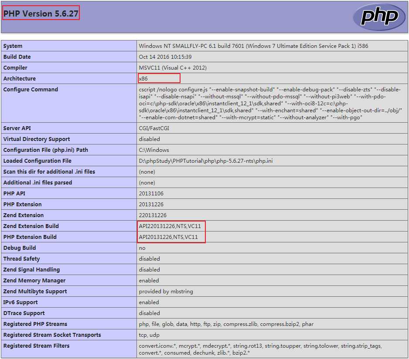409x359 pixels.
Task: Select the D:\phpStudy php.ini path value
Action: coord(206,161)
